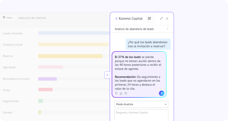Open the Modo Analista dropdown
Viewport: 228px width, 121px height.
tap(141, 104)
